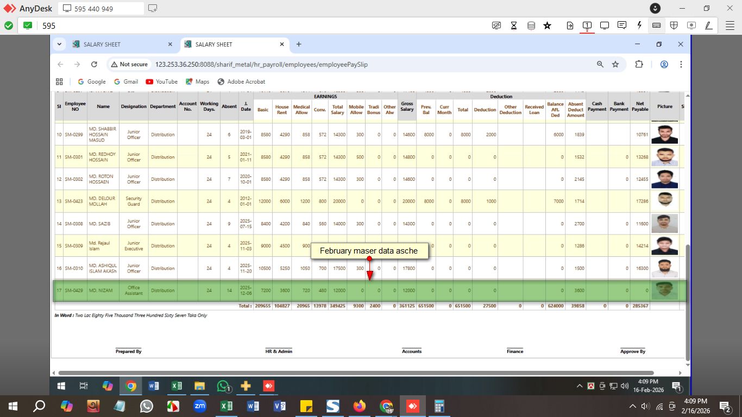Open the YouTube bookmark
The width and height of the screenshot is (742, 417).
tap(161, 81)
